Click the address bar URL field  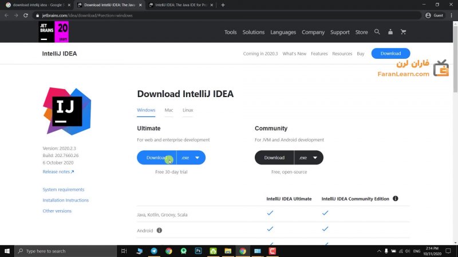[228, 15]
